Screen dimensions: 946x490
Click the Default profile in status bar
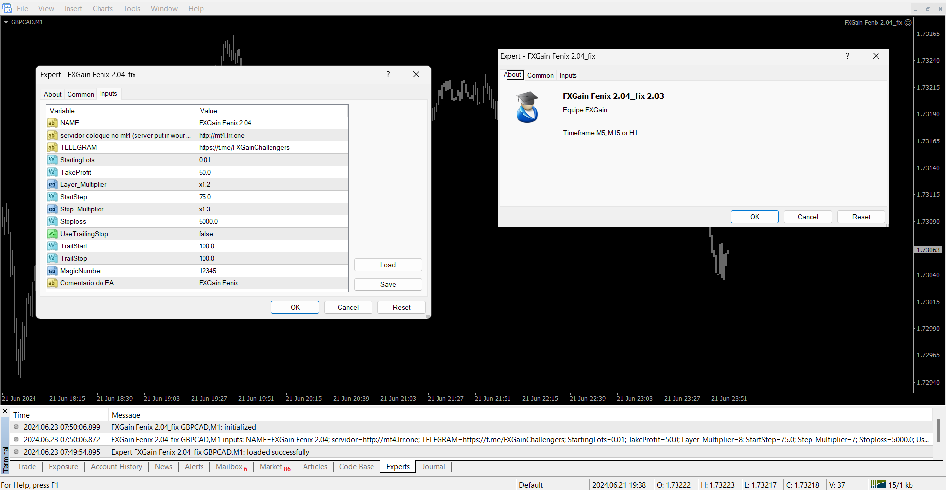(531, 485)
